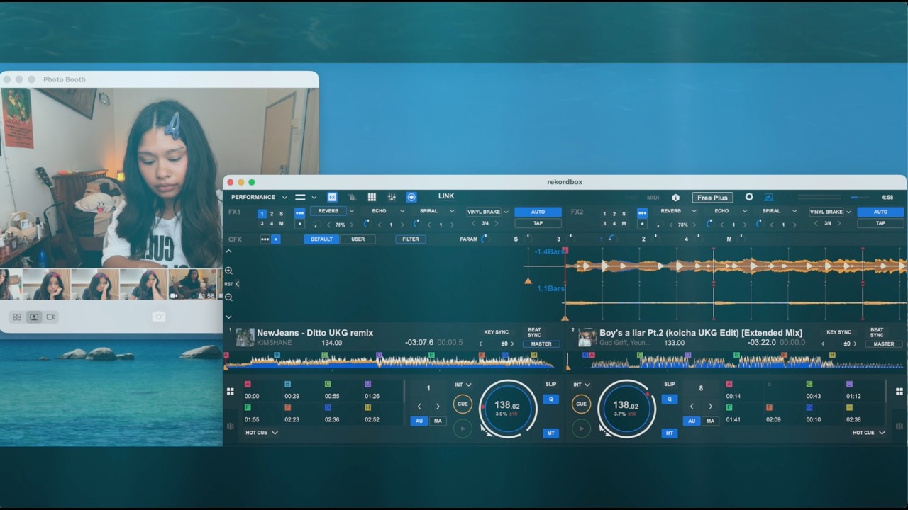Toggle deck 1 Master Tempo MT

[x=550, y=433]
